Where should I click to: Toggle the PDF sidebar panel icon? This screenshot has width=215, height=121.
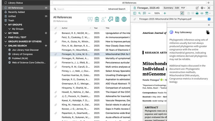click(135, 13)
